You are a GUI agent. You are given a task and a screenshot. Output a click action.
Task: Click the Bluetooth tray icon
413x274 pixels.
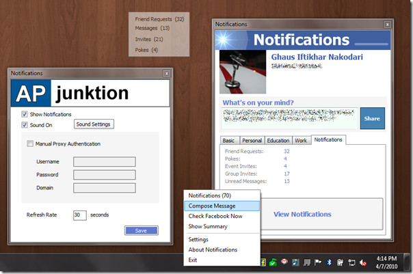tap(329, 262)
